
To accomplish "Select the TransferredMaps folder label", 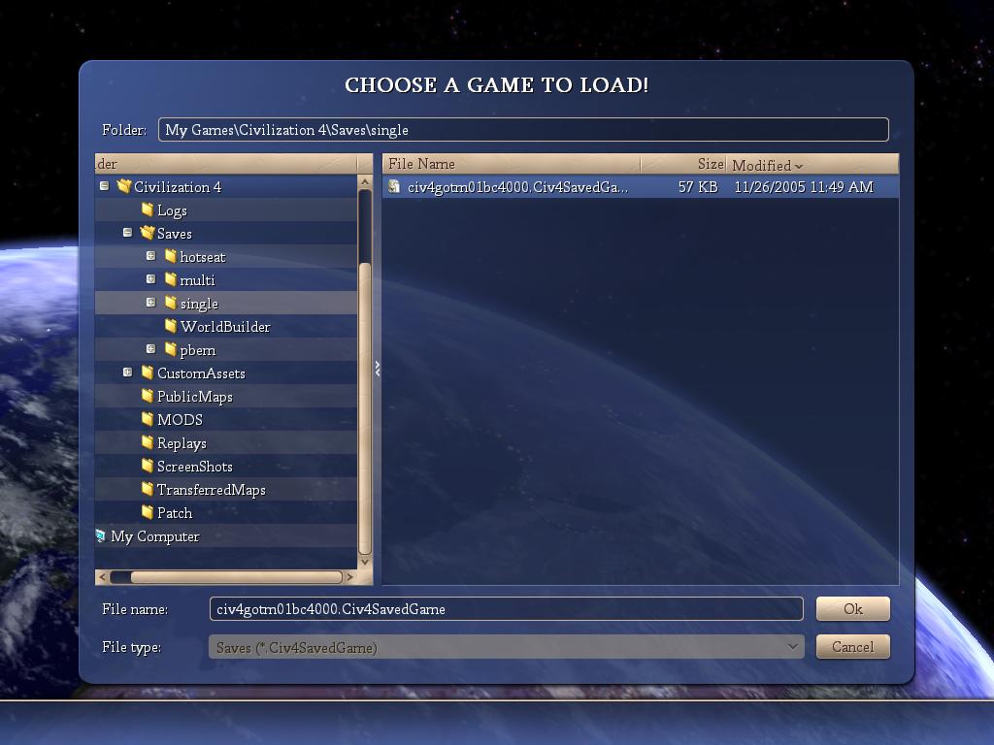I will point(211,490).
